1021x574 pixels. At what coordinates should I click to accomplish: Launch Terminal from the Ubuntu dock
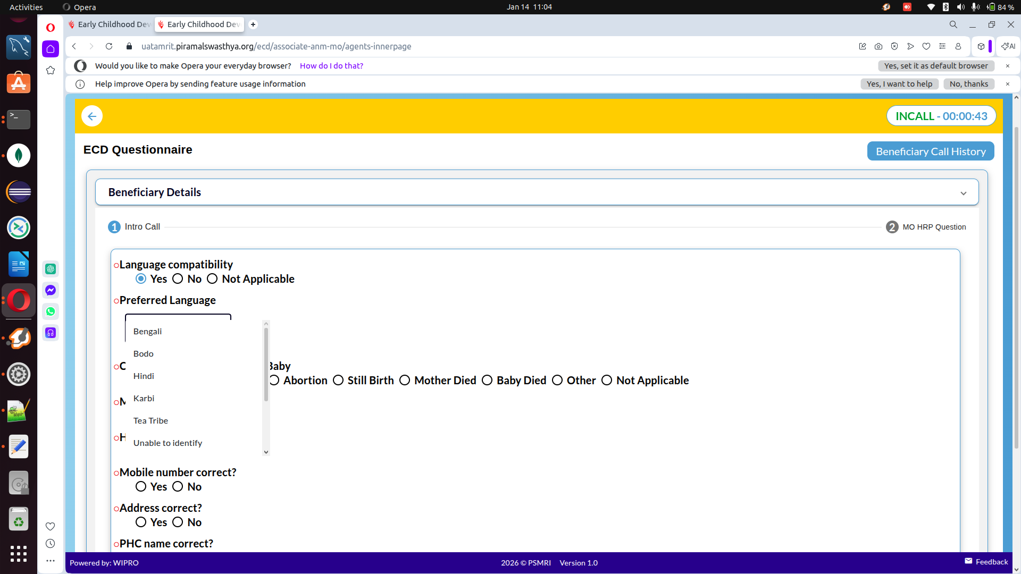19,119
